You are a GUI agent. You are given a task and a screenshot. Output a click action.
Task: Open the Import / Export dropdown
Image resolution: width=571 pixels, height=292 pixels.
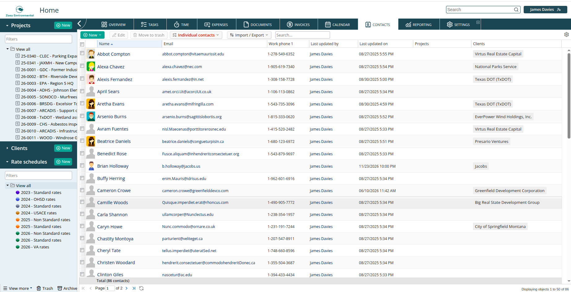coord(249,35)
